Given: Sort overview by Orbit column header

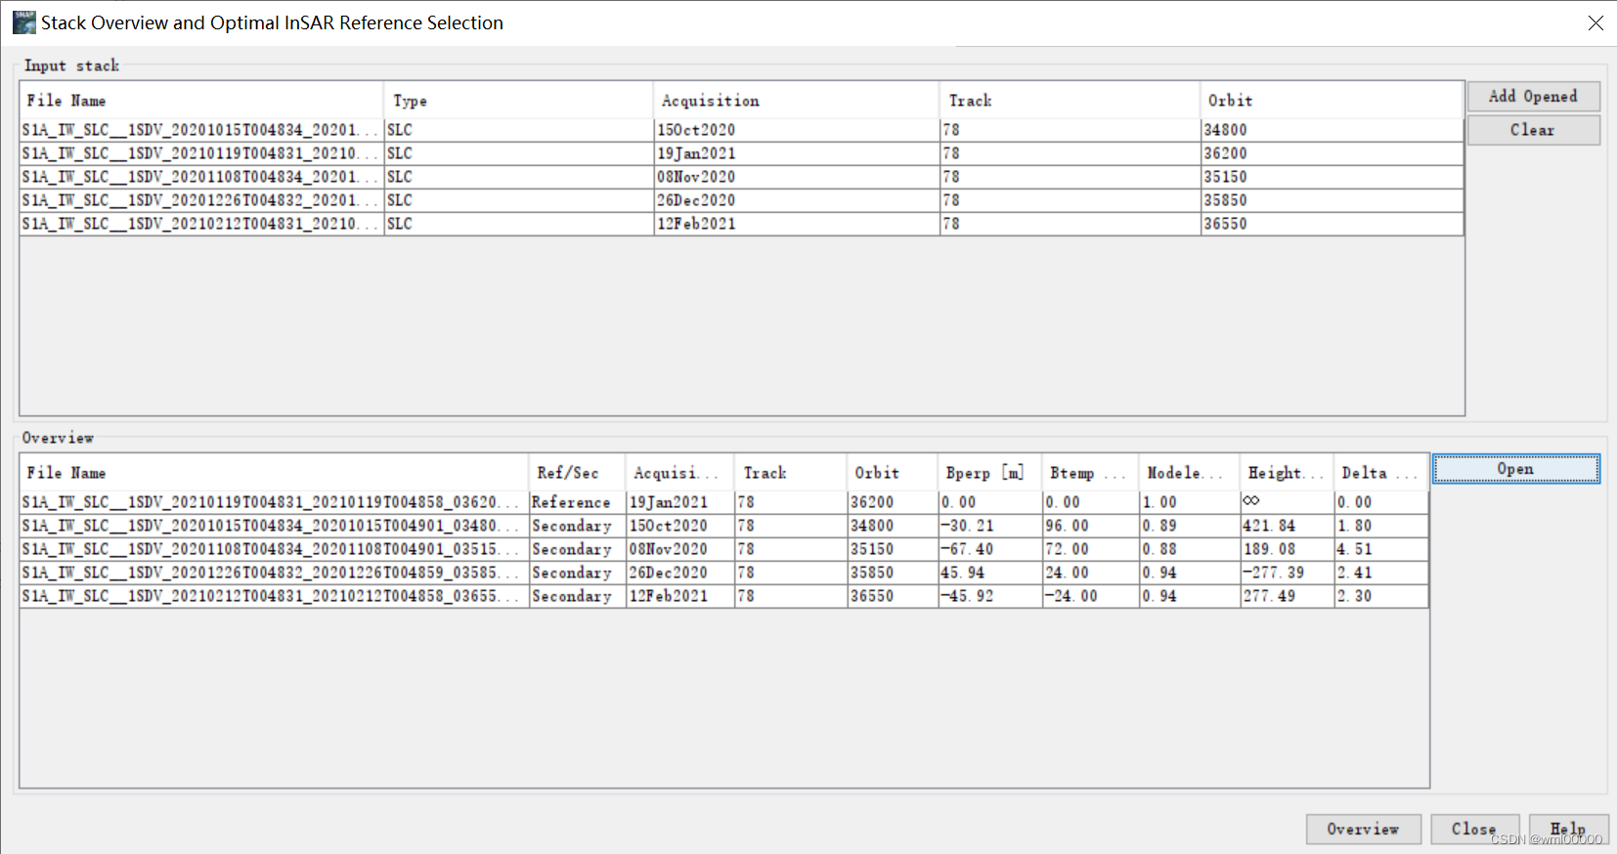Looking at the screenshot, I should (x=892, y=473).
